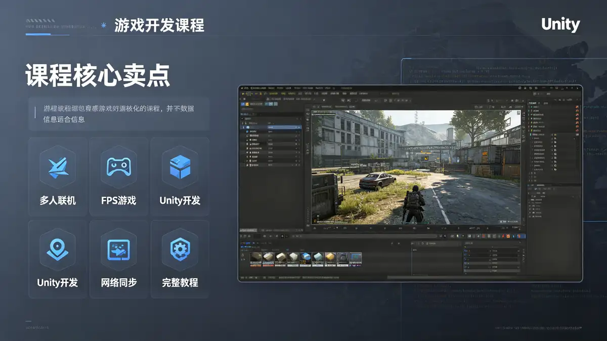Click the 网络同步 screen icon
Viewport: 607px width, 341px height.
point(119,250)
